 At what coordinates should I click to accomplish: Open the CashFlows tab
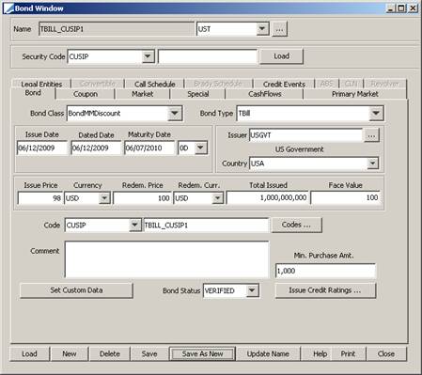[265, 94]
